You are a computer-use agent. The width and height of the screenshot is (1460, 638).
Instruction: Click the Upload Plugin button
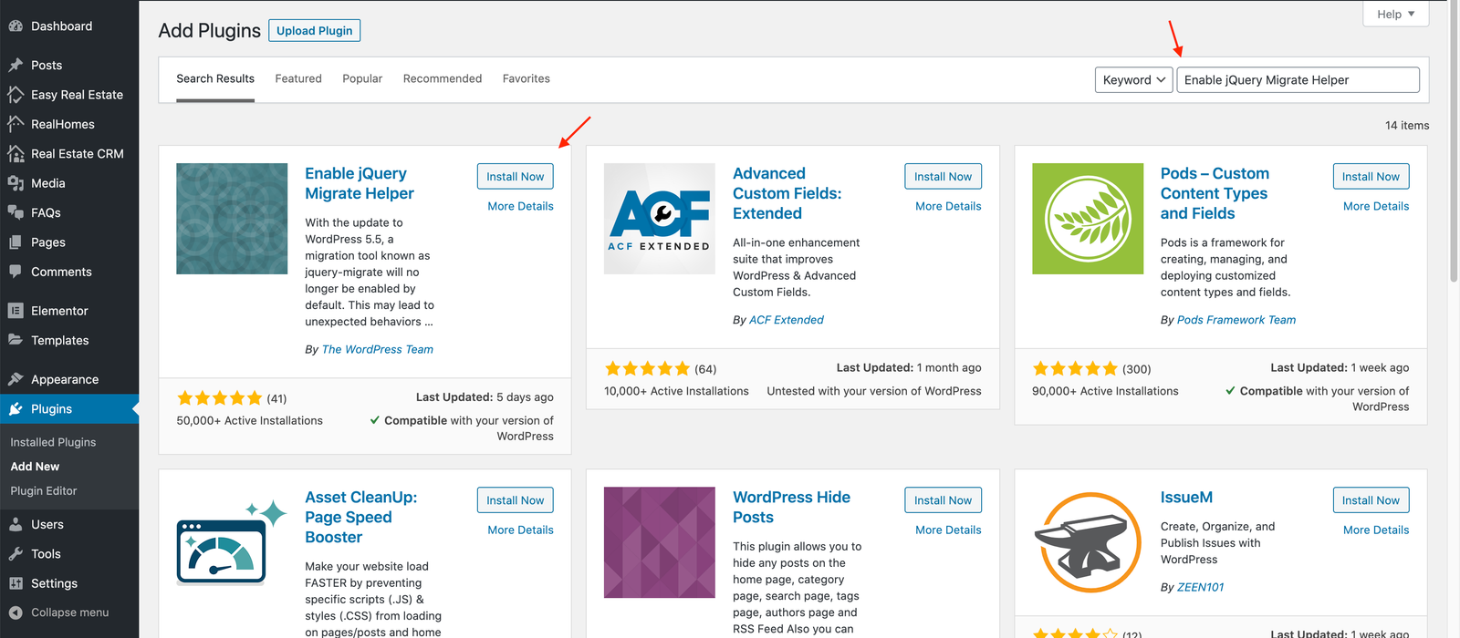315,30
